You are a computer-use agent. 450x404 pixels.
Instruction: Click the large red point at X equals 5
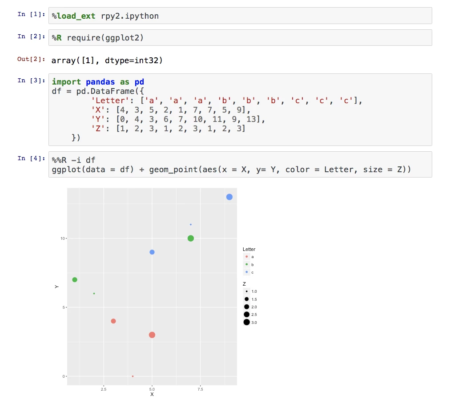[x=152, y=335]
